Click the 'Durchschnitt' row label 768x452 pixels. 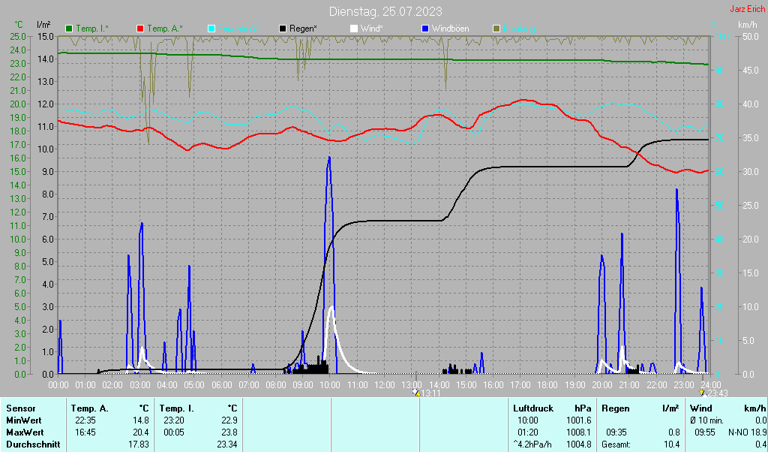33,444
